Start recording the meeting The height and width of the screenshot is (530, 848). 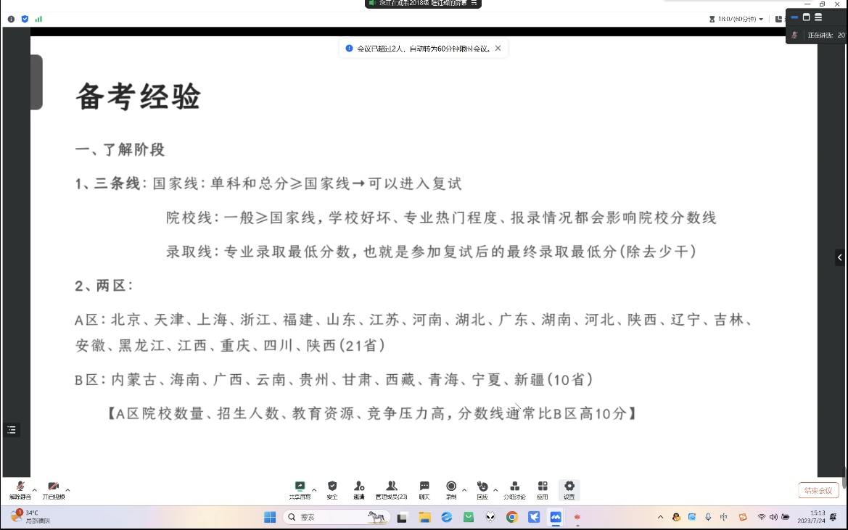(x=451, y=488)
